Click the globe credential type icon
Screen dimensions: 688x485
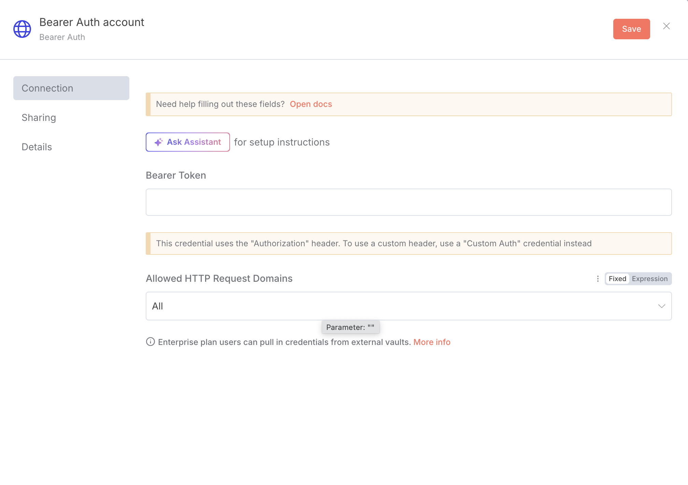coord(22,29)
